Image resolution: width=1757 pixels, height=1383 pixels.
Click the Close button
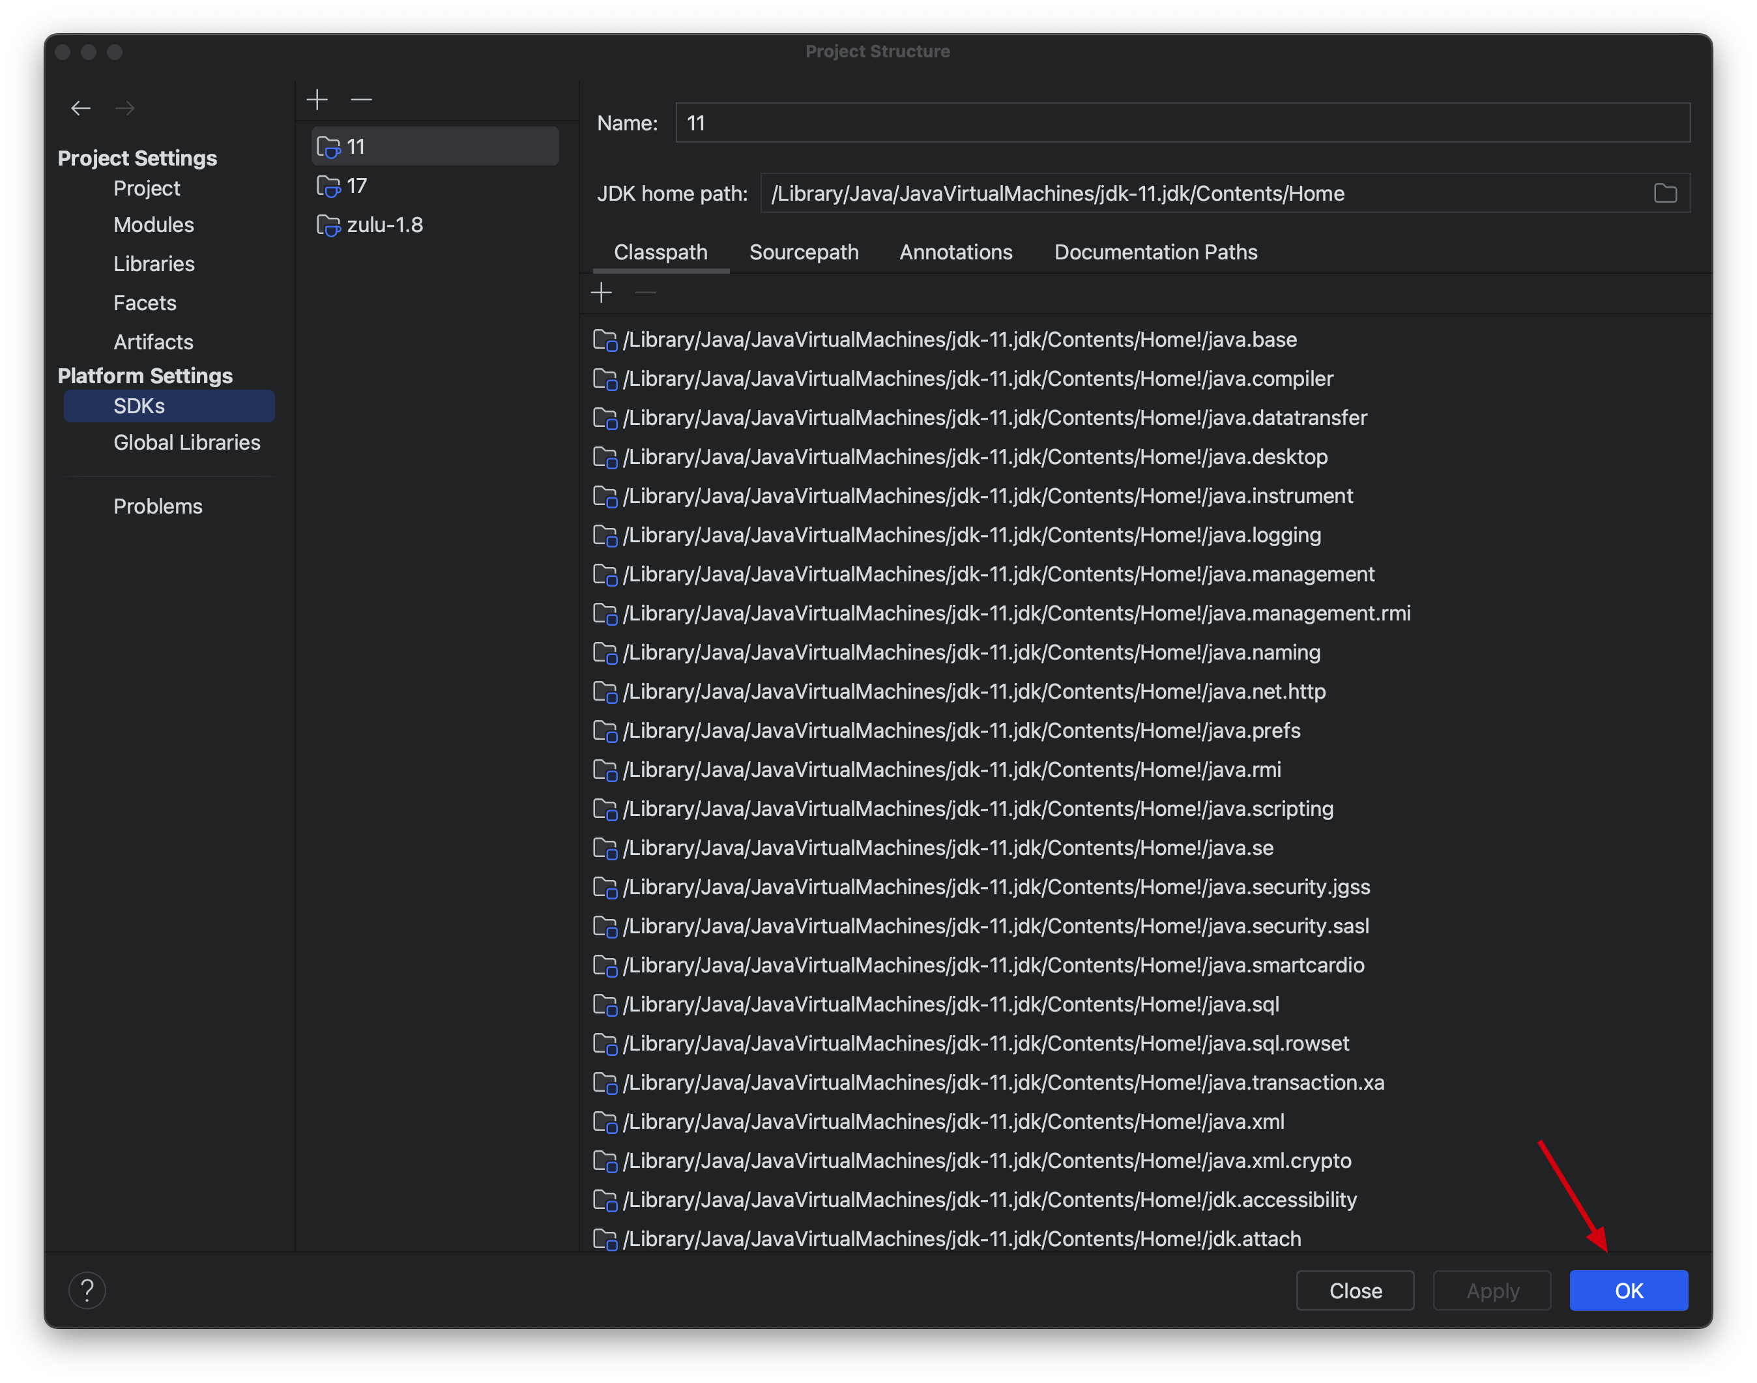[x=1356, y=1290]
